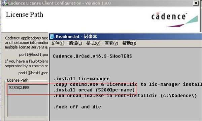Click the License Path field with 5280@LEEB
This screenshot has height=121, width=202.
click(28, 100)
